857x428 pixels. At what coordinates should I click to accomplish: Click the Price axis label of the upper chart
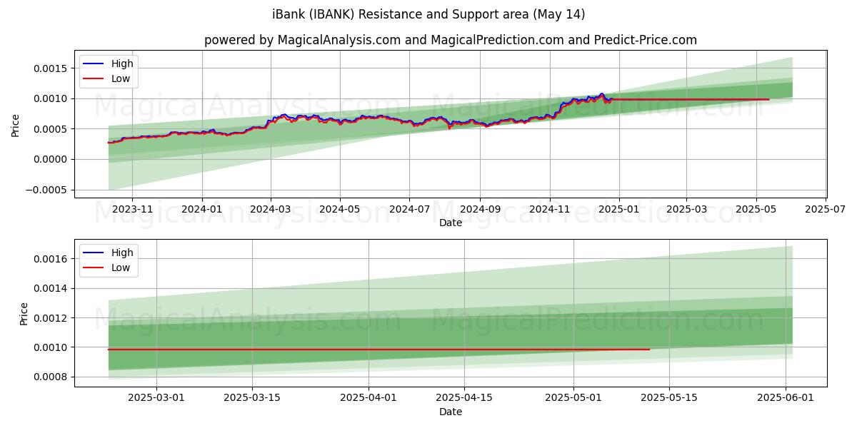coord(16,125)
